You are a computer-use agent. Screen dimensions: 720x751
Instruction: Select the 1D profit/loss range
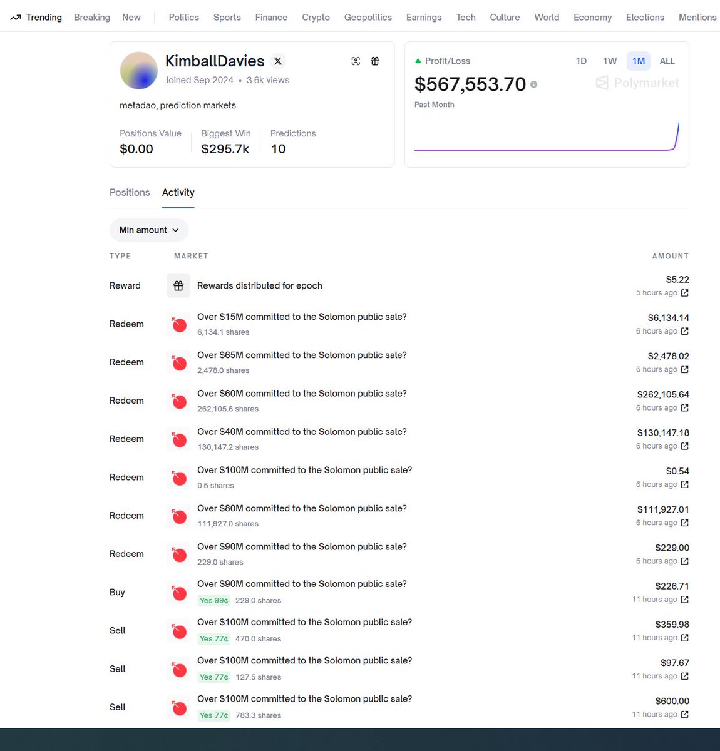point(581,61)
